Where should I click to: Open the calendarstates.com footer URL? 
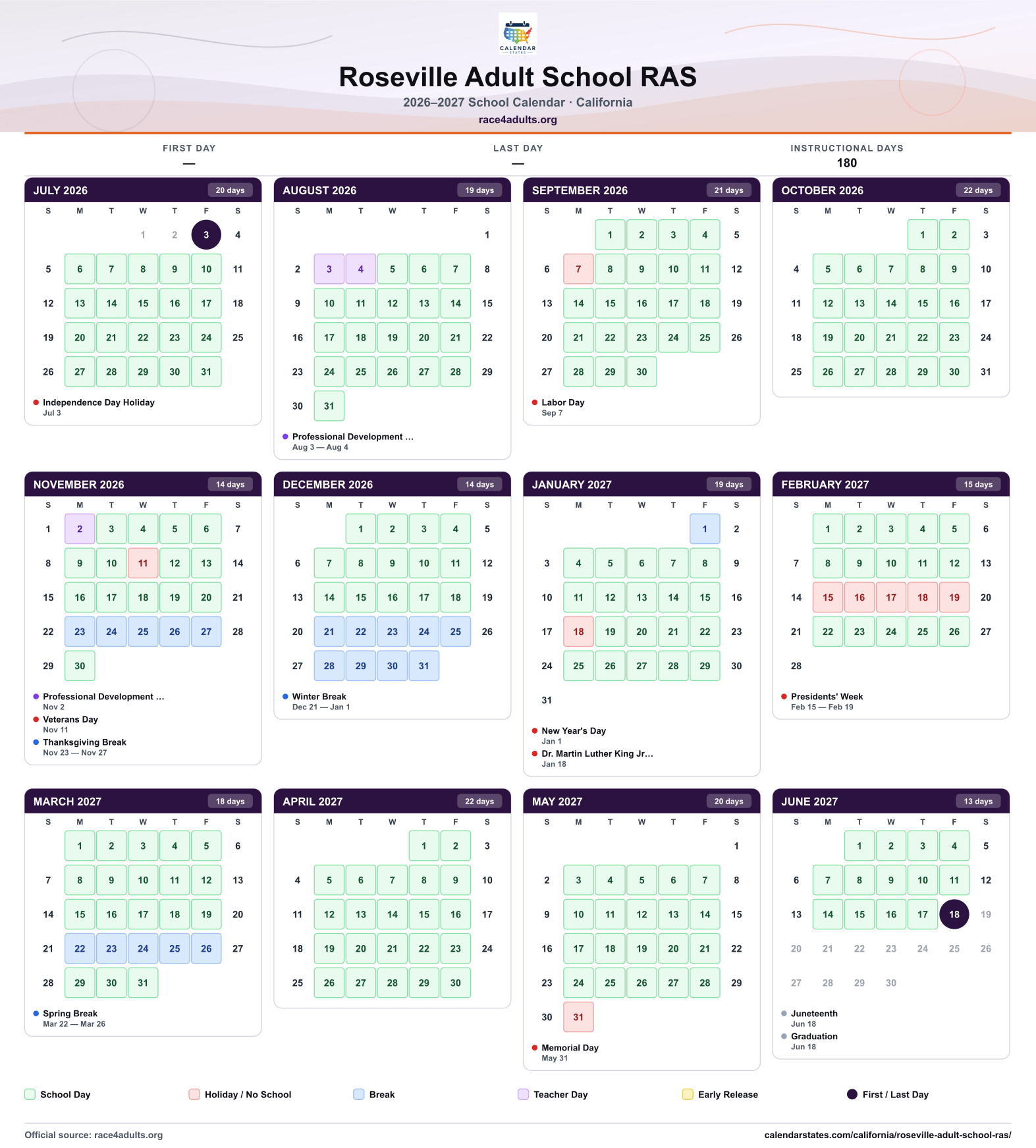click(887, 1135)
